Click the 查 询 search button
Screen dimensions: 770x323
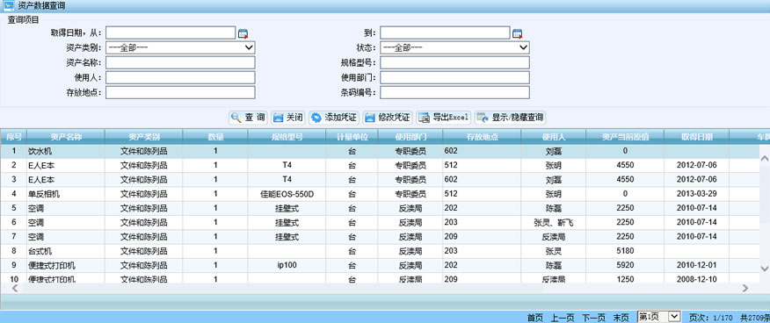pyautogui.click(x=249, y=118)
